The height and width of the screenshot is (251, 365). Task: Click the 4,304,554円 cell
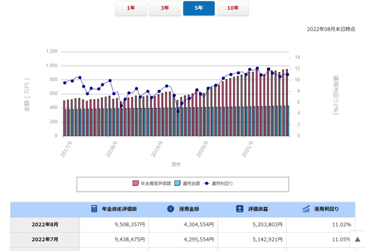tap(183, 225)
